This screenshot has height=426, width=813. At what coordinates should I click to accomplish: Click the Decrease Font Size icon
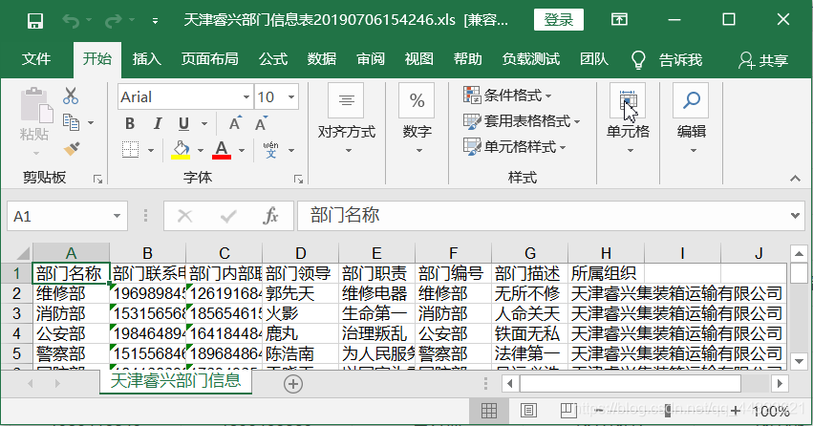[x=261, y=123]
